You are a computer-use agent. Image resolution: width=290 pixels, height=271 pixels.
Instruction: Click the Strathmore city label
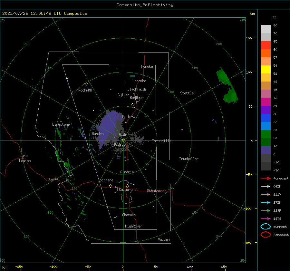(x=157, y=191)
